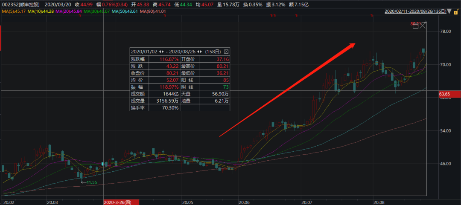Expand the gray triangle date range dropdown
The height and width of the screenshot is (205, 461).
449,12
